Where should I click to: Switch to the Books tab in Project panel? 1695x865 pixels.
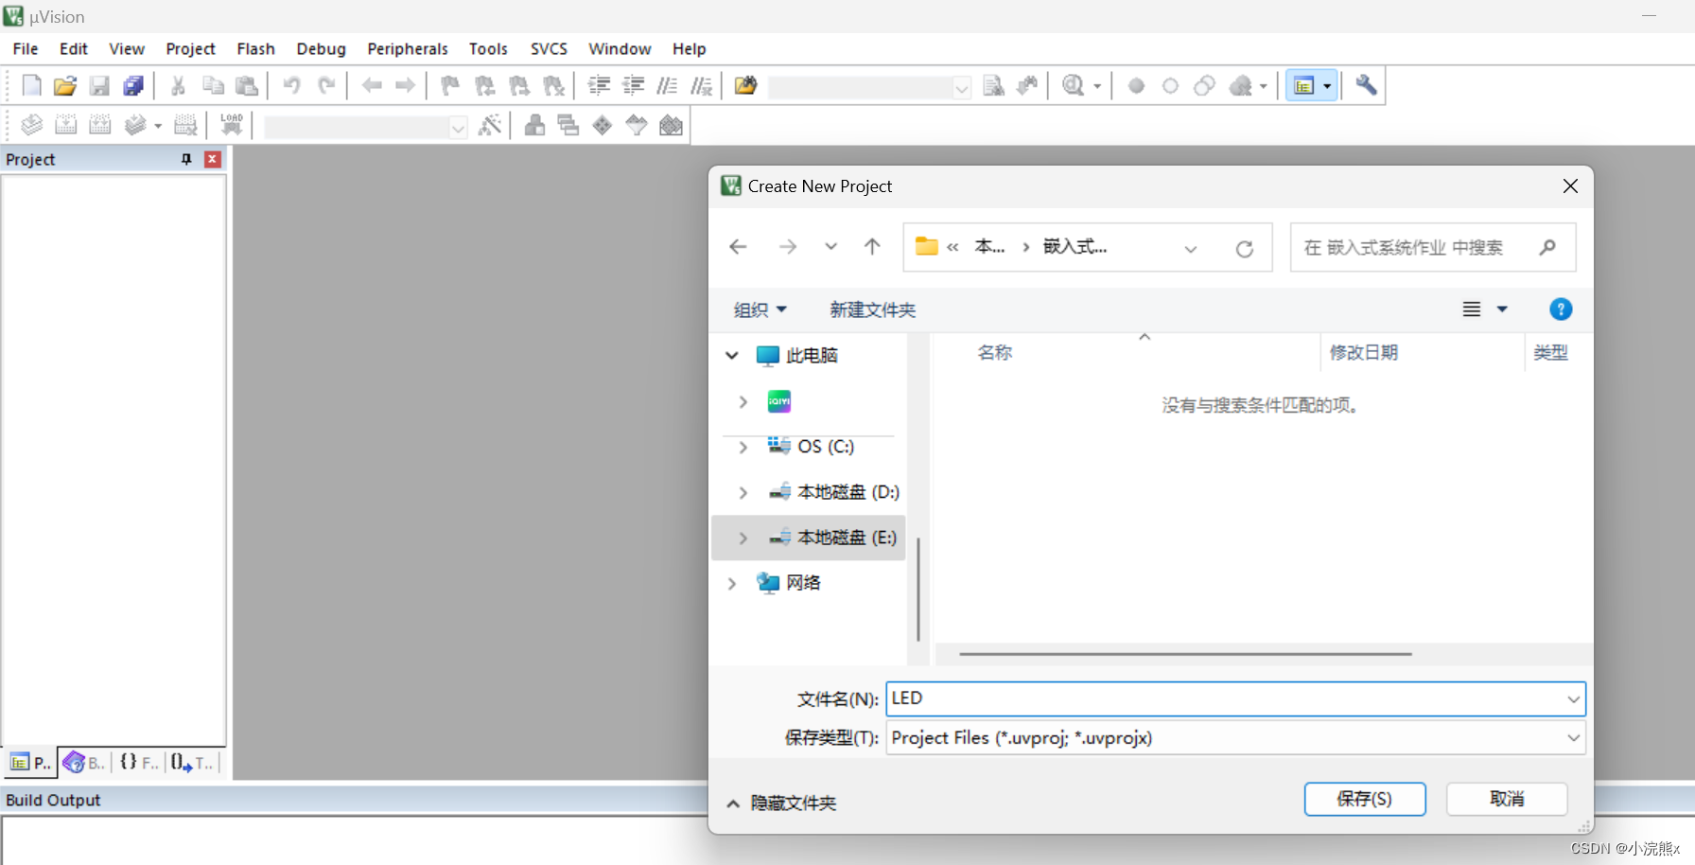[x=84, y=762]
